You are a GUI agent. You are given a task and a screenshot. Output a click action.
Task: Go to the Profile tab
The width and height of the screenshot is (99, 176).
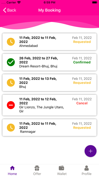(86, 170)
